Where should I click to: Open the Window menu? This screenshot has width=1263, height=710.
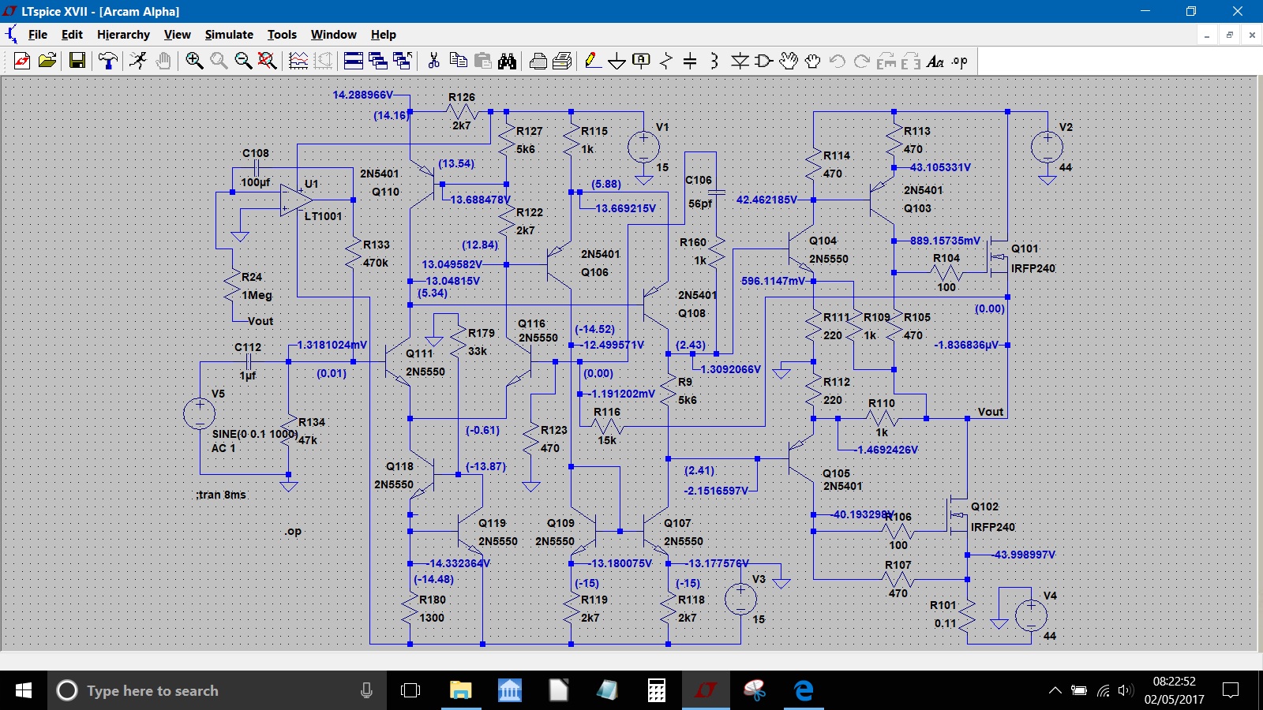pos(333,35)
